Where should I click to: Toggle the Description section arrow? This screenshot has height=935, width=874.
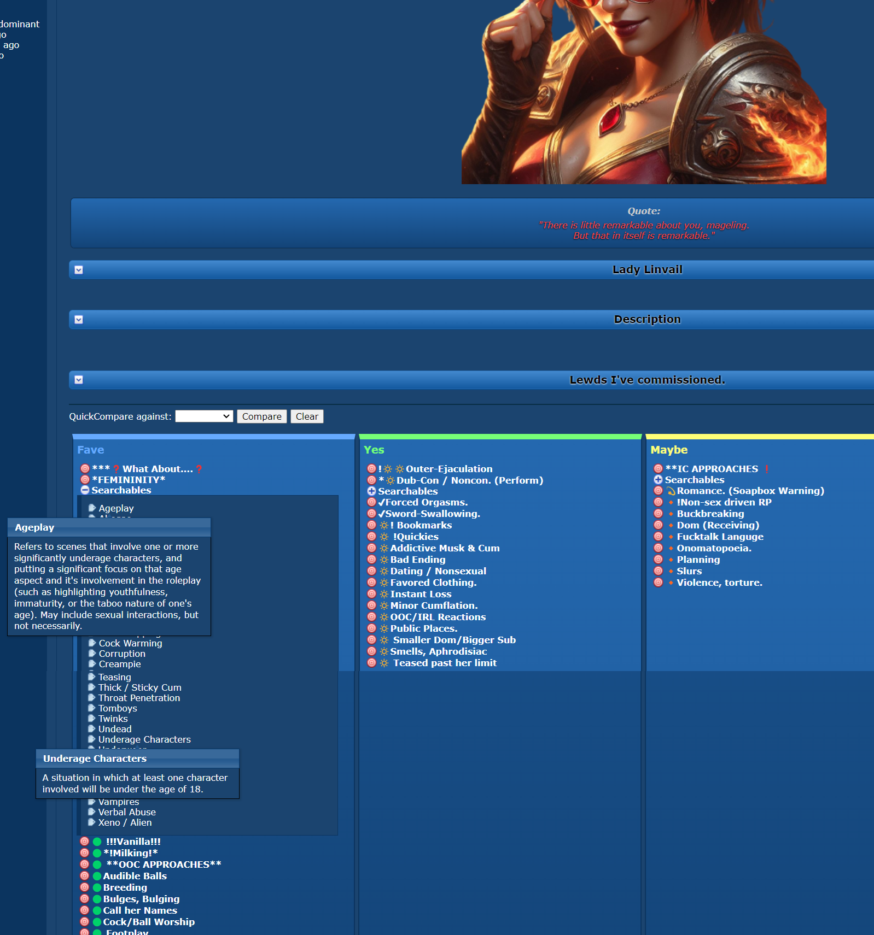[x=79, y=320]
